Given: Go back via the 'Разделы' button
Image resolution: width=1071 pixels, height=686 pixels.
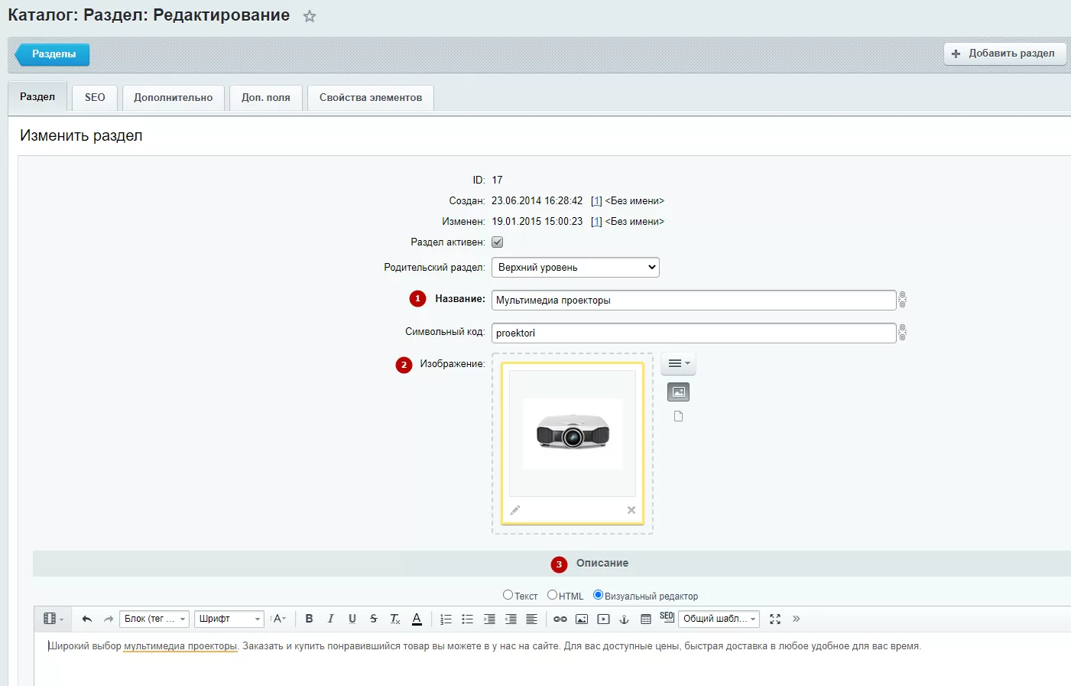Looking at the screenshot, I should point(53,54).
